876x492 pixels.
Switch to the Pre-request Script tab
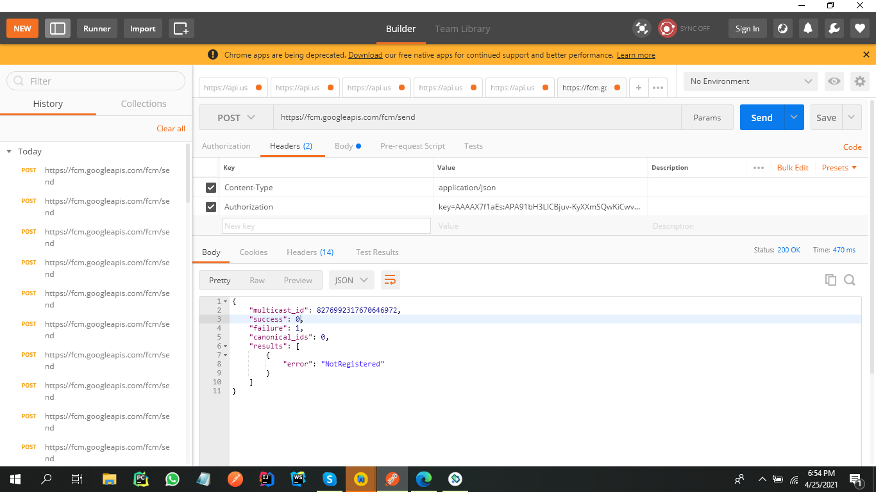click(x=412, y=146)
